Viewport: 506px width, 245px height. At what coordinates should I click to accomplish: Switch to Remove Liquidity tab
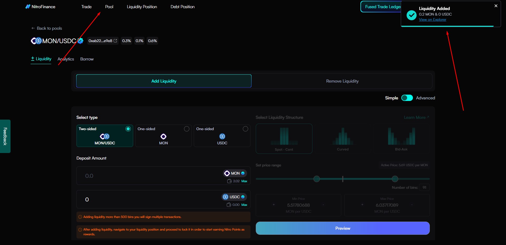click(x=342, y=81)
